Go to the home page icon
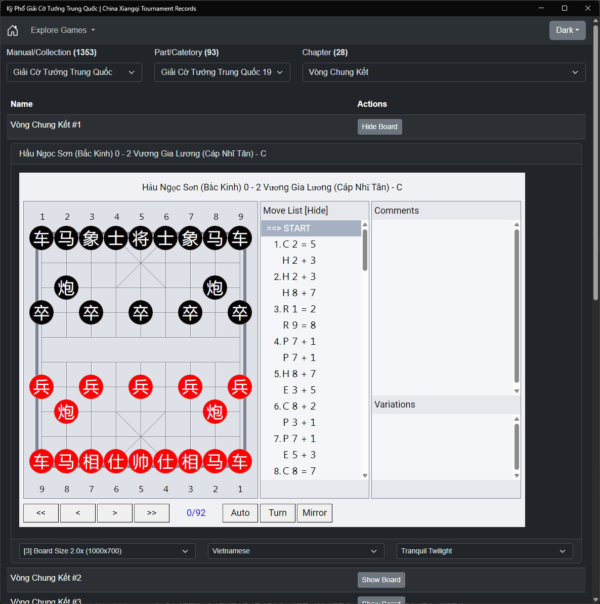 pyautogui.click(x=13, y=30)
